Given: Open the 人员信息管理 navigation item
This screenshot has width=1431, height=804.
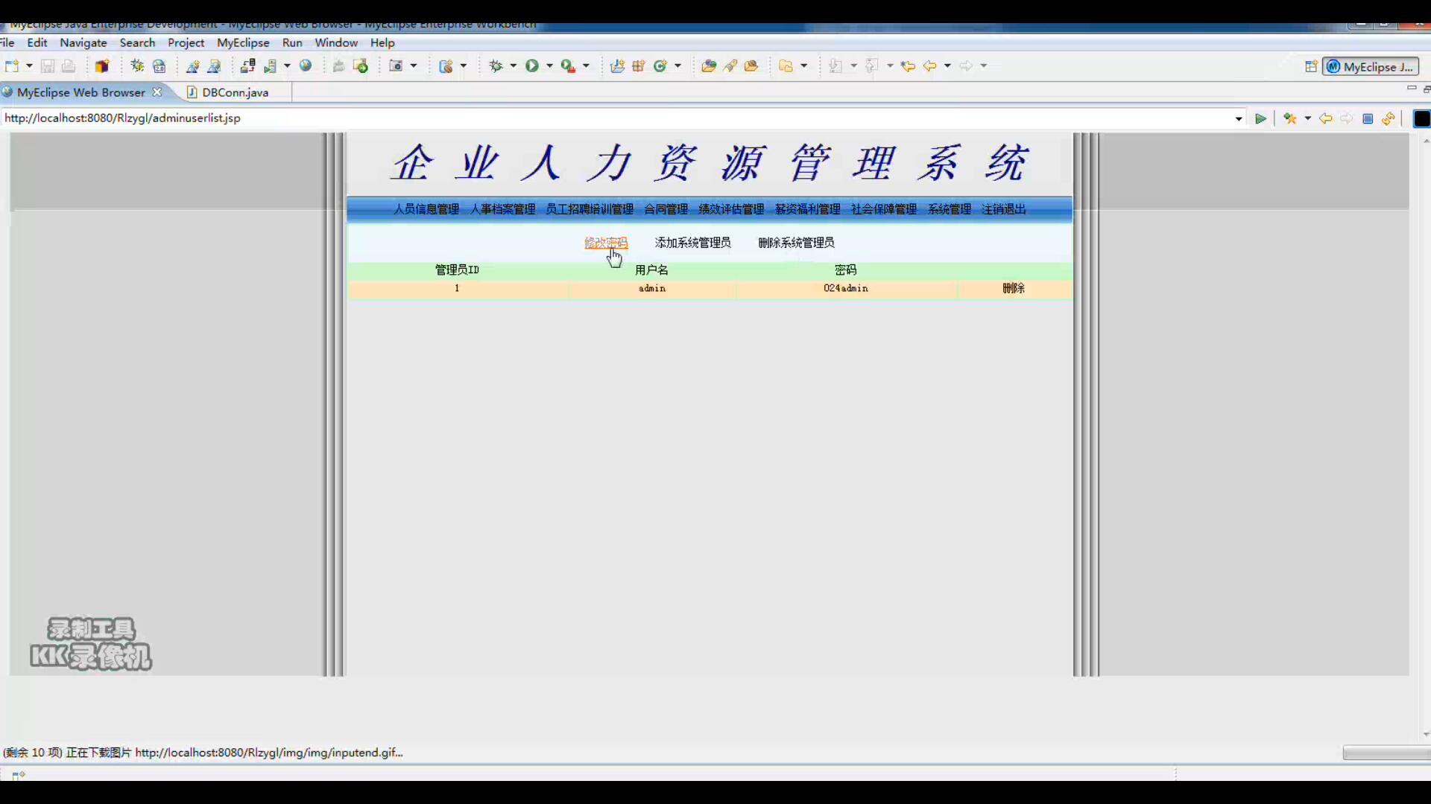Looking at the screenshot, I should (426, 210).
